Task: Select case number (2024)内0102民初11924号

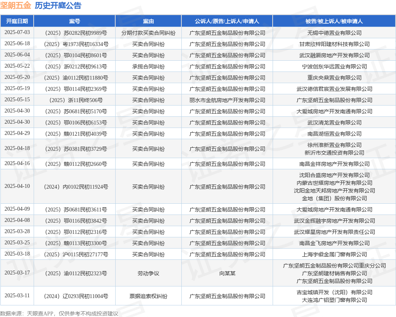Action: pos(75,187)
